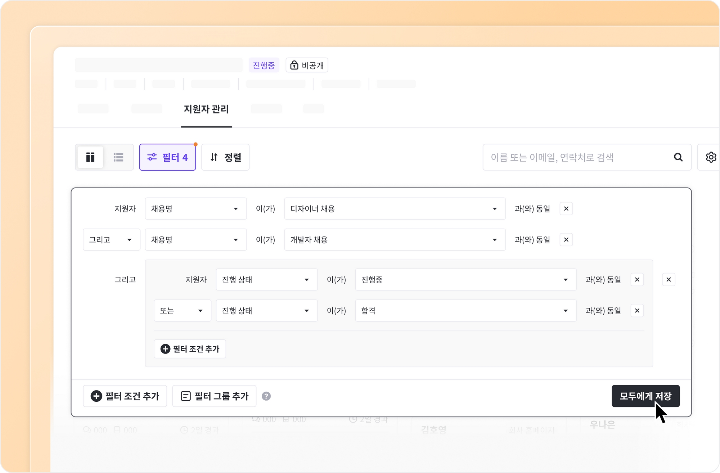Screen dimensions: 720x473
Task: Remove the 디자이너 채용 filter condition
Action: pos(566,209)
